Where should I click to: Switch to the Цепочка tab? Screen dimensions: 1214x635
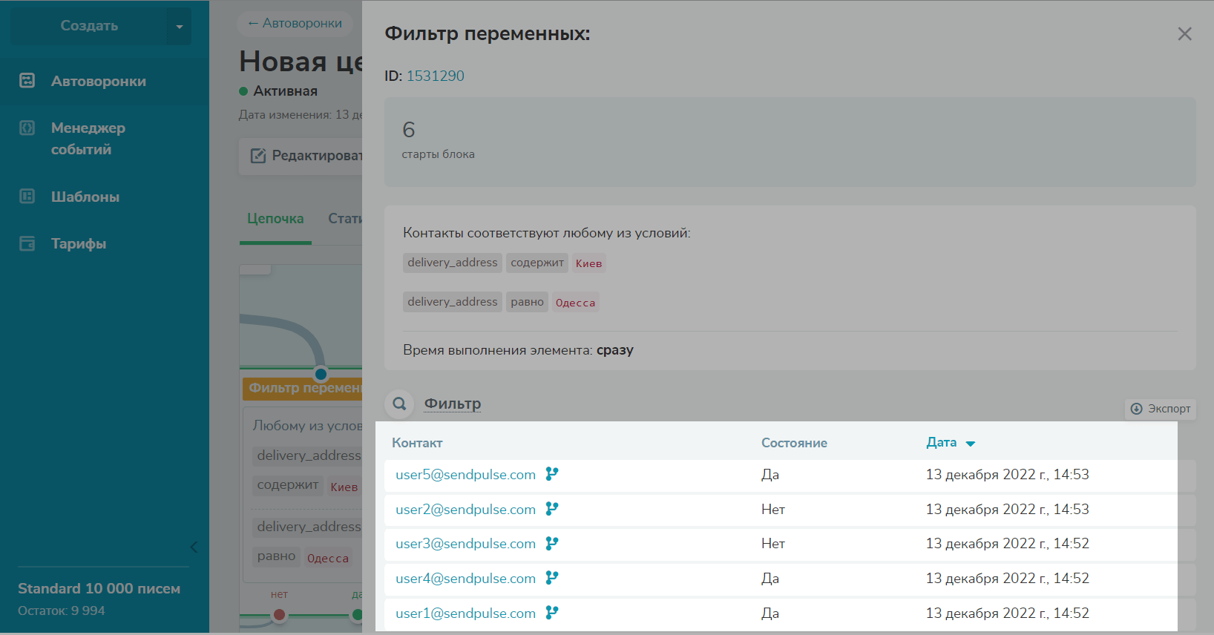click(275, 219)
